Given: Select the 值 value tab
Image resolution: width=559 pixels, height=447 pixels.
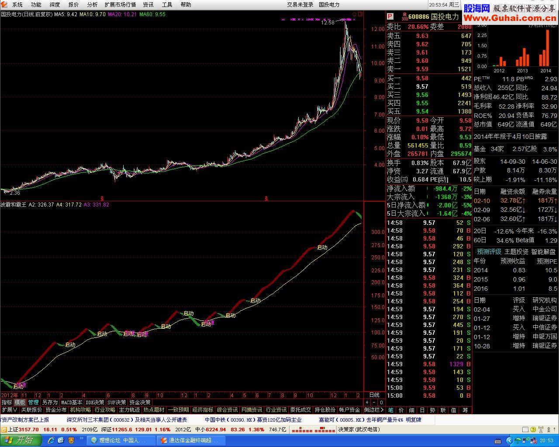Looking at the screenshot, I should (453, 410).
